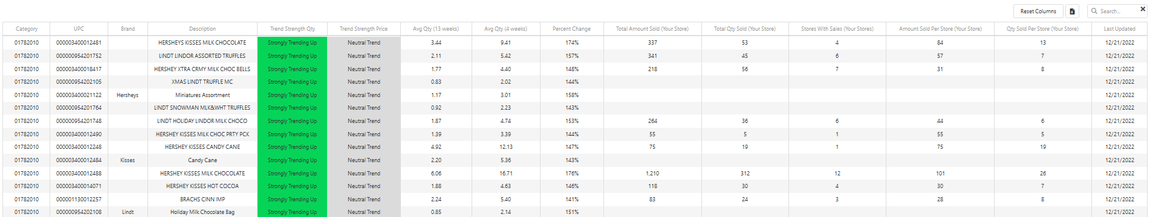
Task: Click the Description column header
Action: click(203, 29)
